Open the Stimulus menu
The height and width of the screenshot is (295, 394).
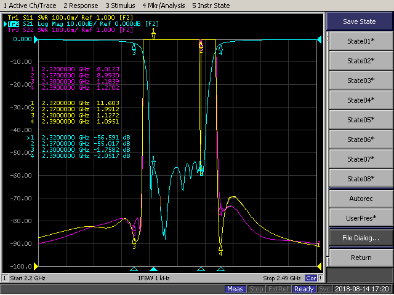120,6
